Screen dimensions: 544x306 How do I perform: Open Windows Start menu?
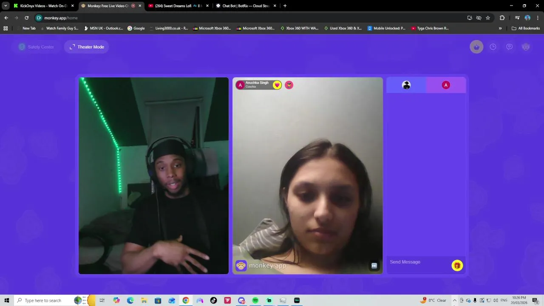click(x=7, y=300)
